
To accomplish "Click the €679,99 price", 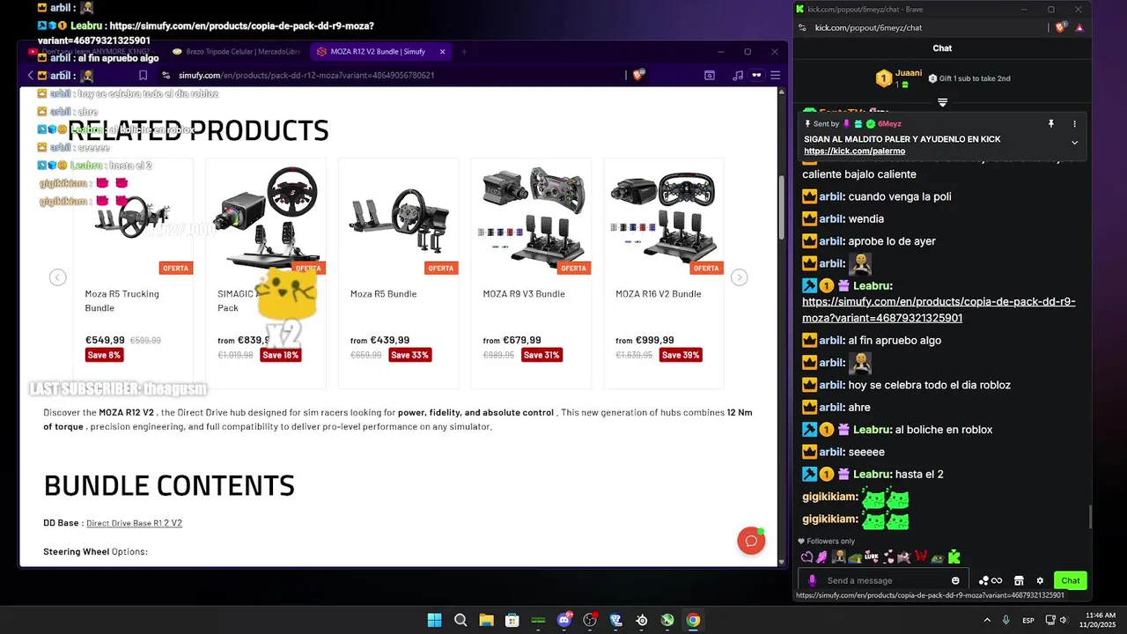I will point(523,340).
